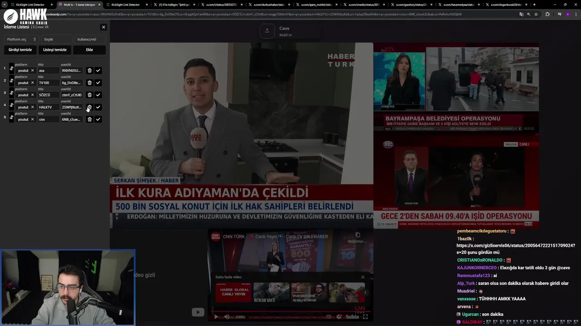581x326 pixels.
Task: Click reorder arrows for SÖZCÜ row
Action: tap(11, 93)
